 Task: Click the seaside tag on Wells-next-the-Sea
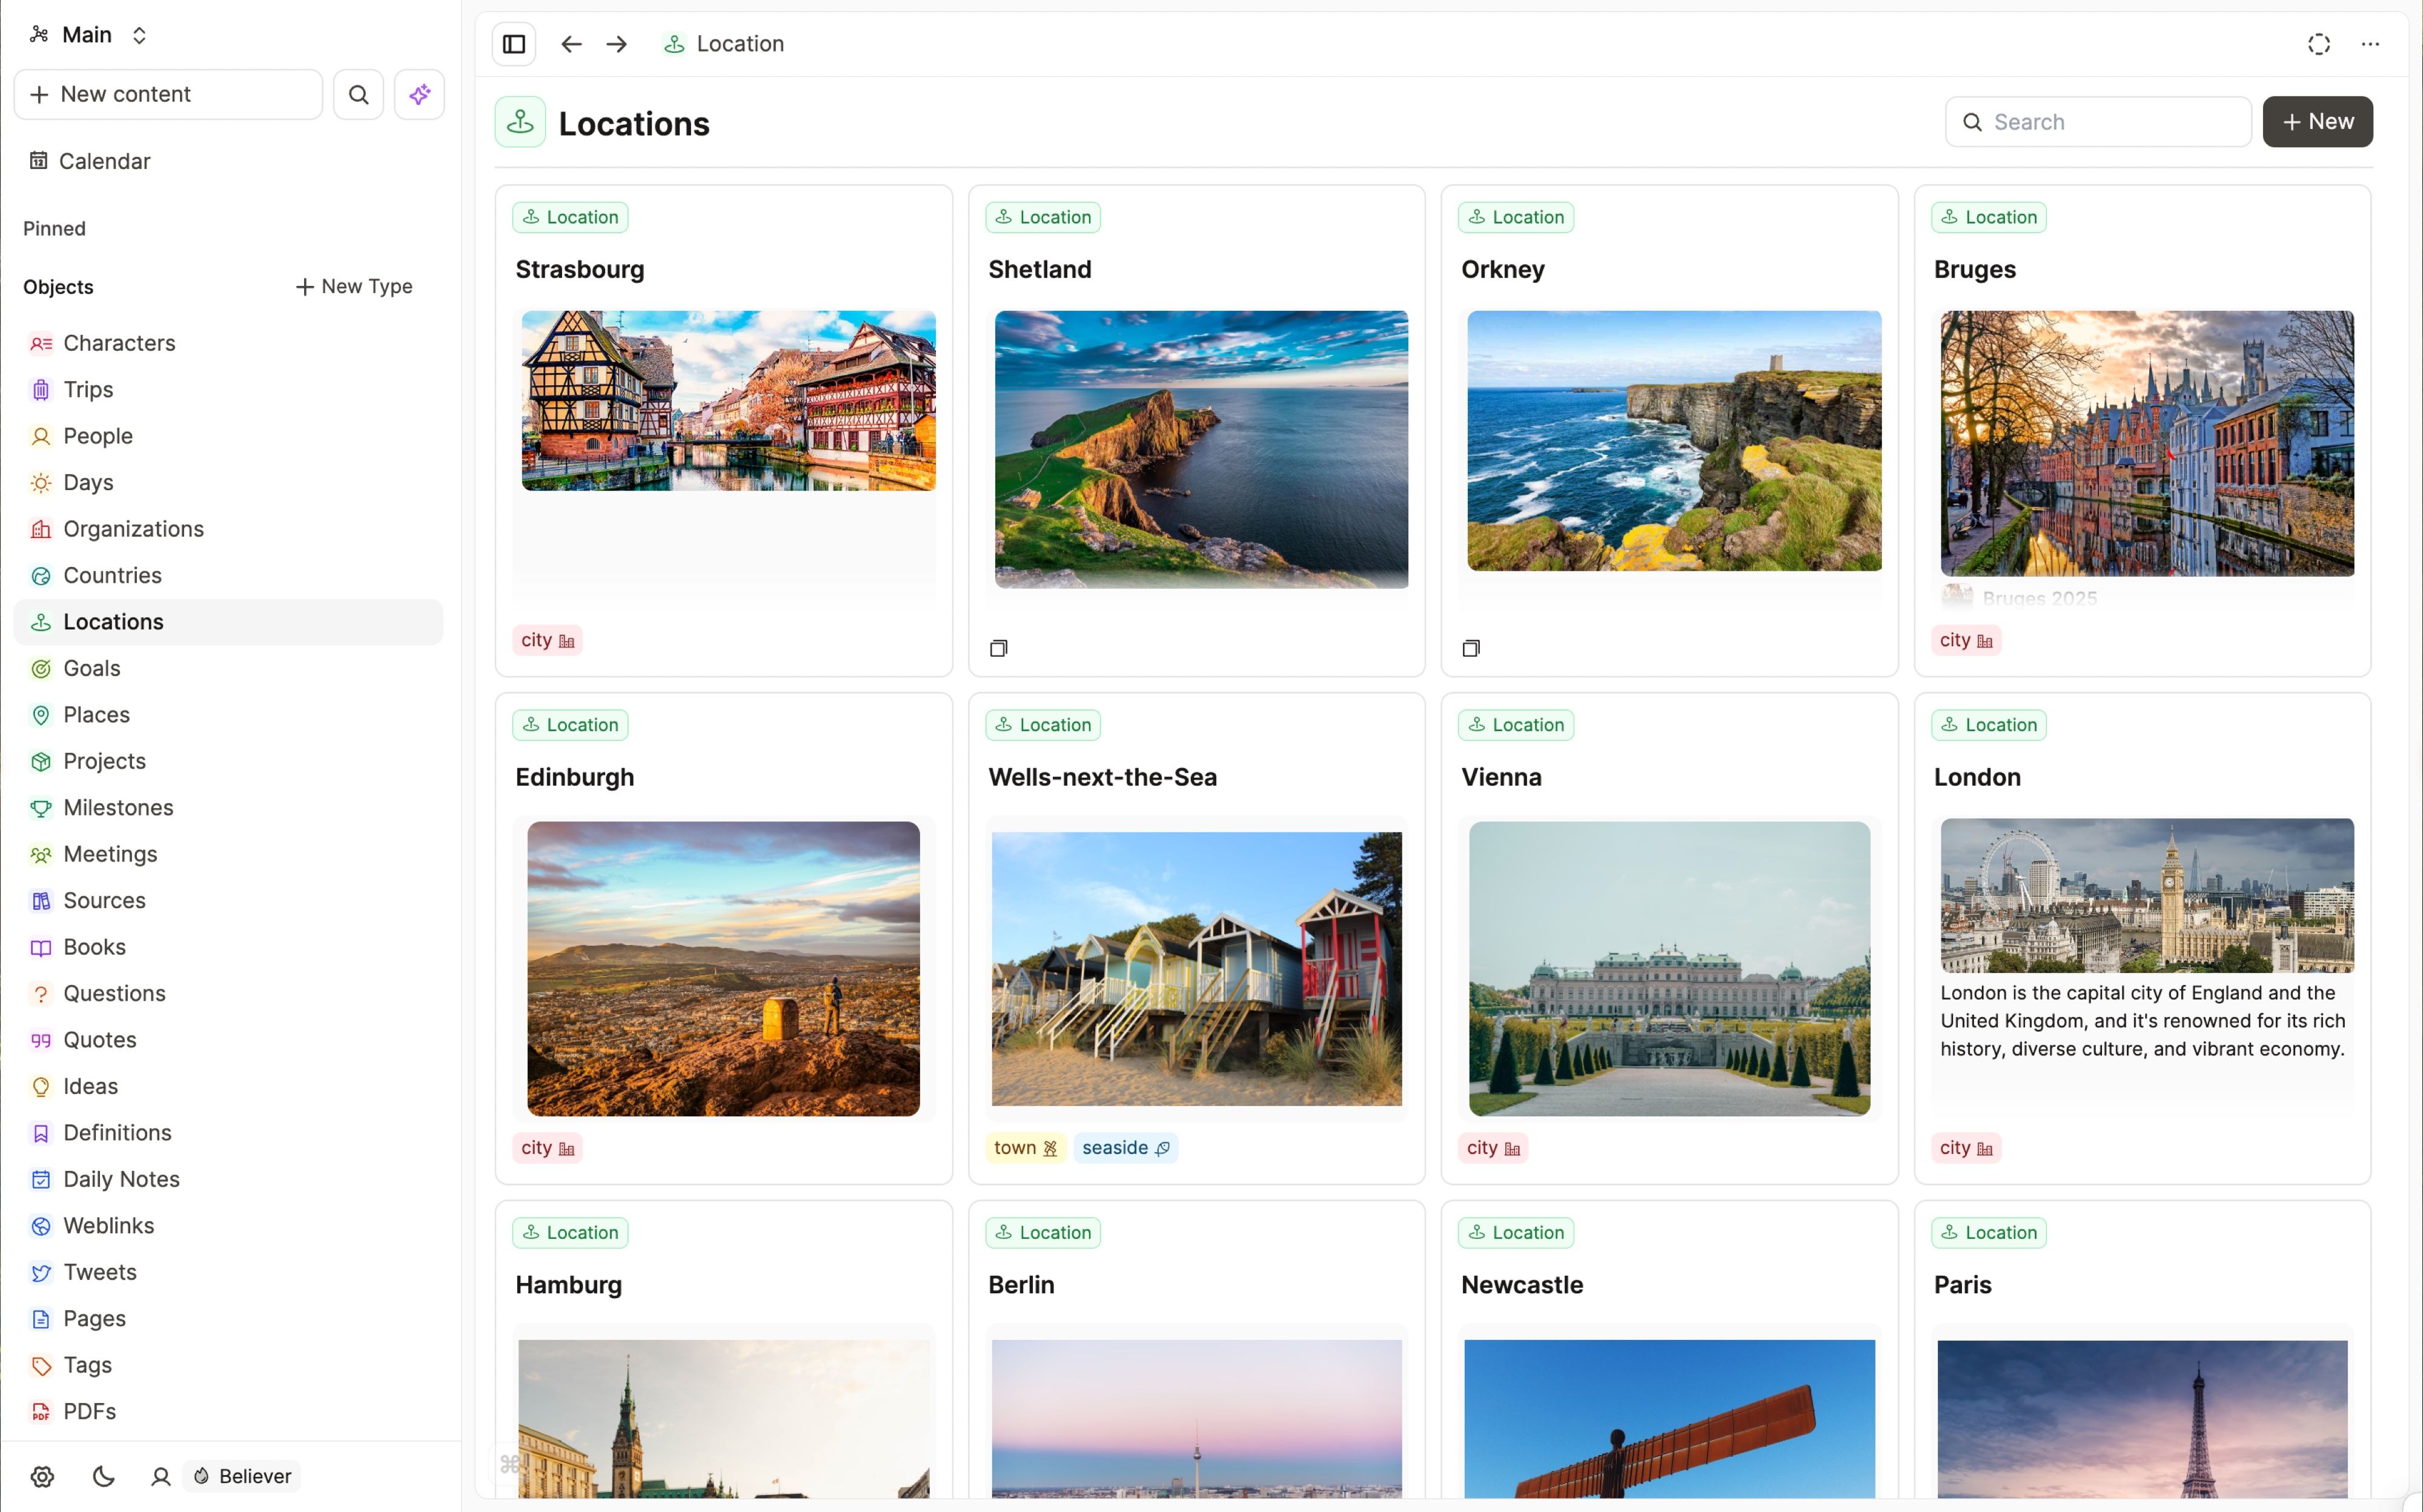[1125, 1148]
